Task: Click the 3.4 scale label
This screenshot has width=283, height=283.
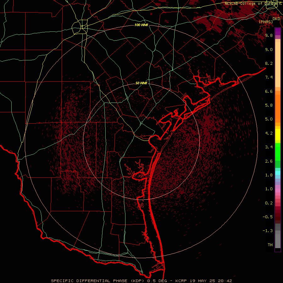Action: [x=269, y=147]
